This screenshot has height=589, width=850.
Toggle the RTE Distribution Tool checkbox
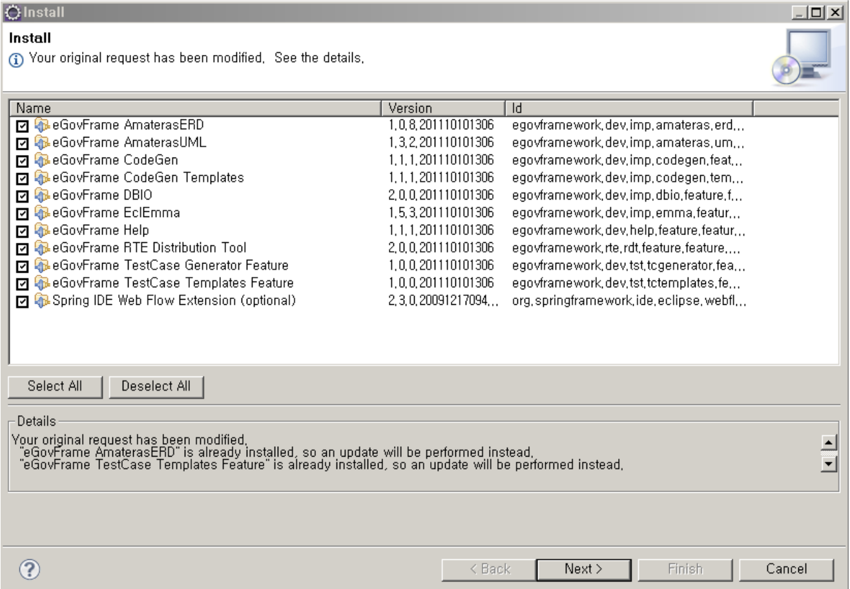21,248
